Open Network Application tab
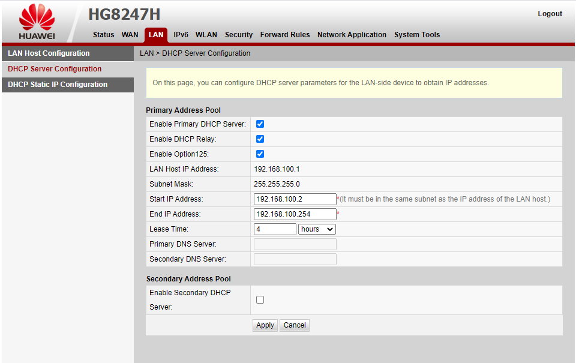 coord(352,35)
